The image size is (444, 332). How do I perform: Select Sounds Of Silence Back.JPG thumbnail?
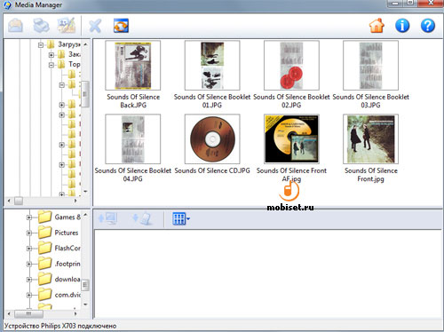pyautogui.click(x=133, y=66)
